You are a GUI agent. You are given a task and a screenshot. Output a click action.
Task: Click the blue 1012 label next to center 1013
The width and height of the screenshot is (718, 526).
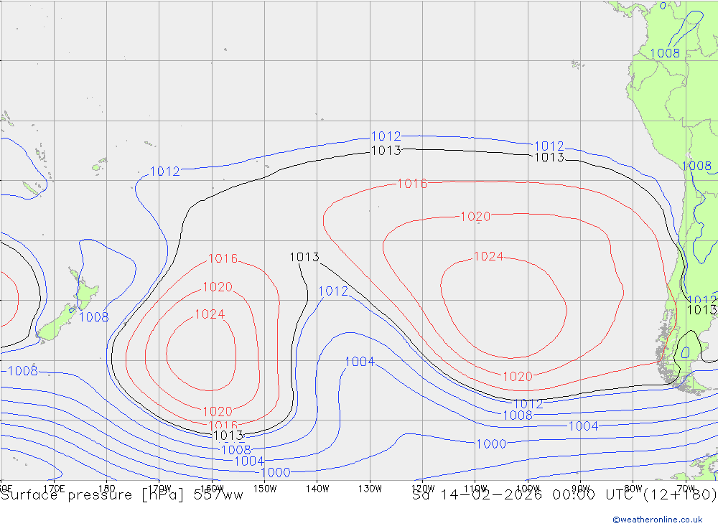coord(332,291)
